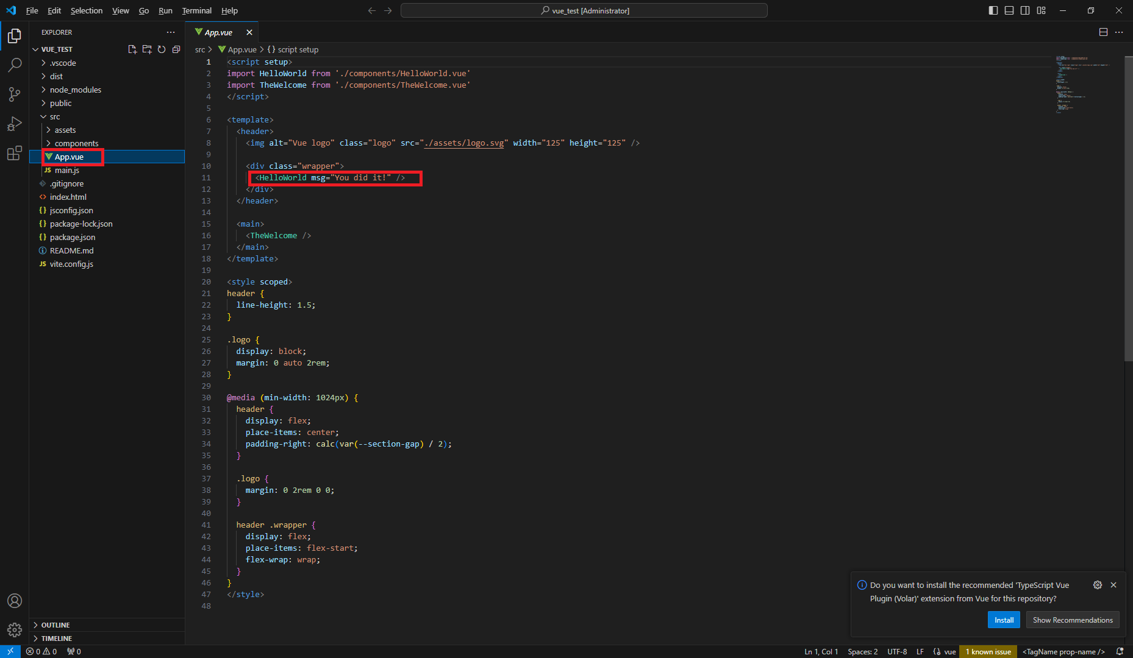Open notification settings gear icon
Image resolution: width=1133 pixels, height=658 pixels.
[1098, 585]
